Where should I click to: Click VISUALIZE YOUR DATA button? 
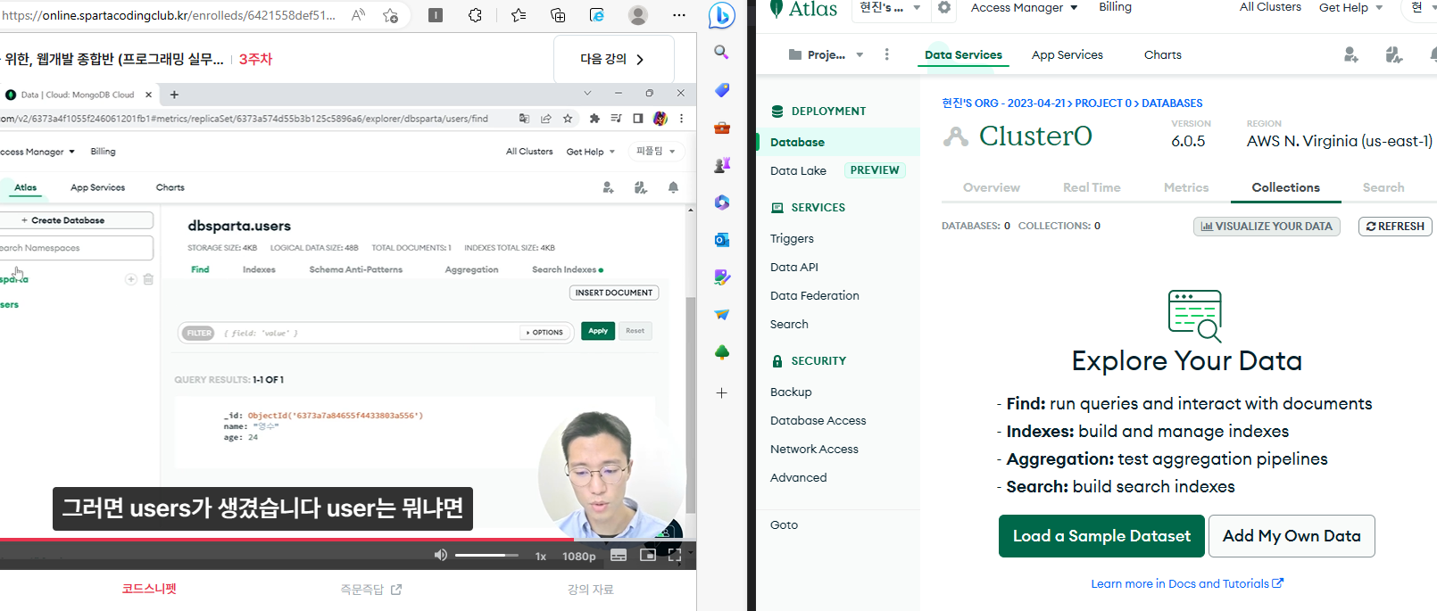tap(1267, 227)
